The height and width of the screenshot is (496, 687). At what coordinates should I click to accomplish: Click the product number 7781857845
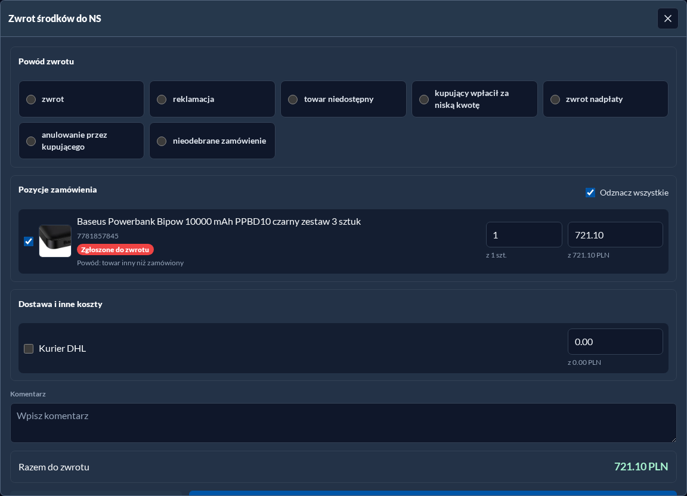point(98,236)
